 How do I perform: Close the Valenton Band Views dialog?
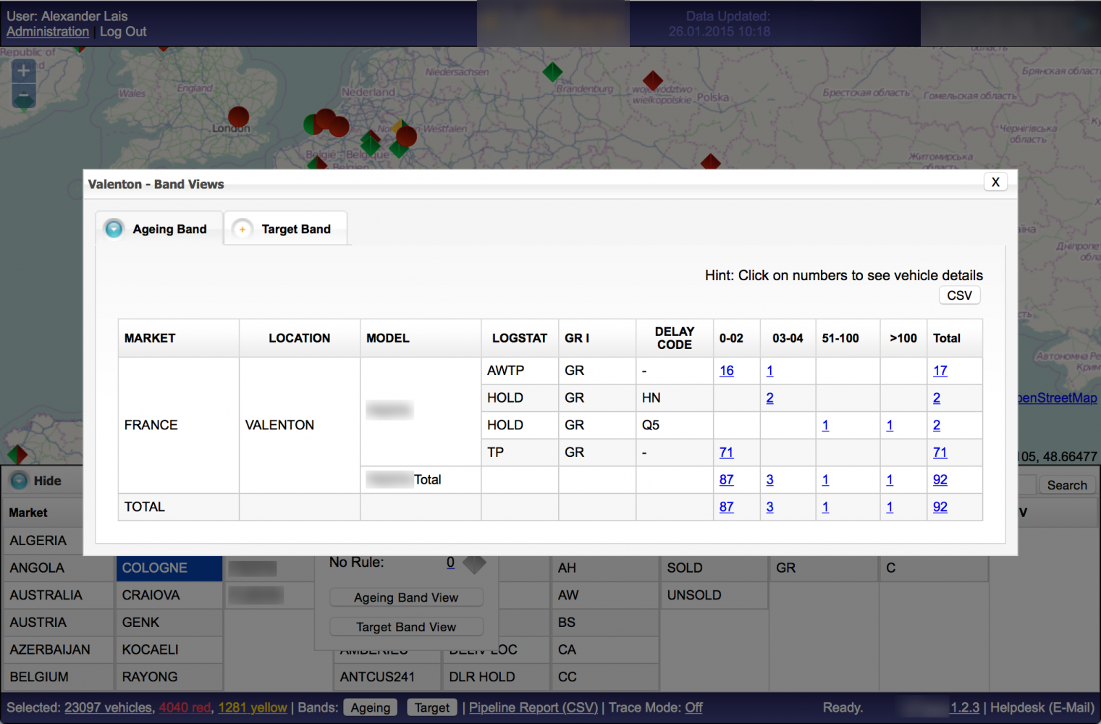(995, 182)
